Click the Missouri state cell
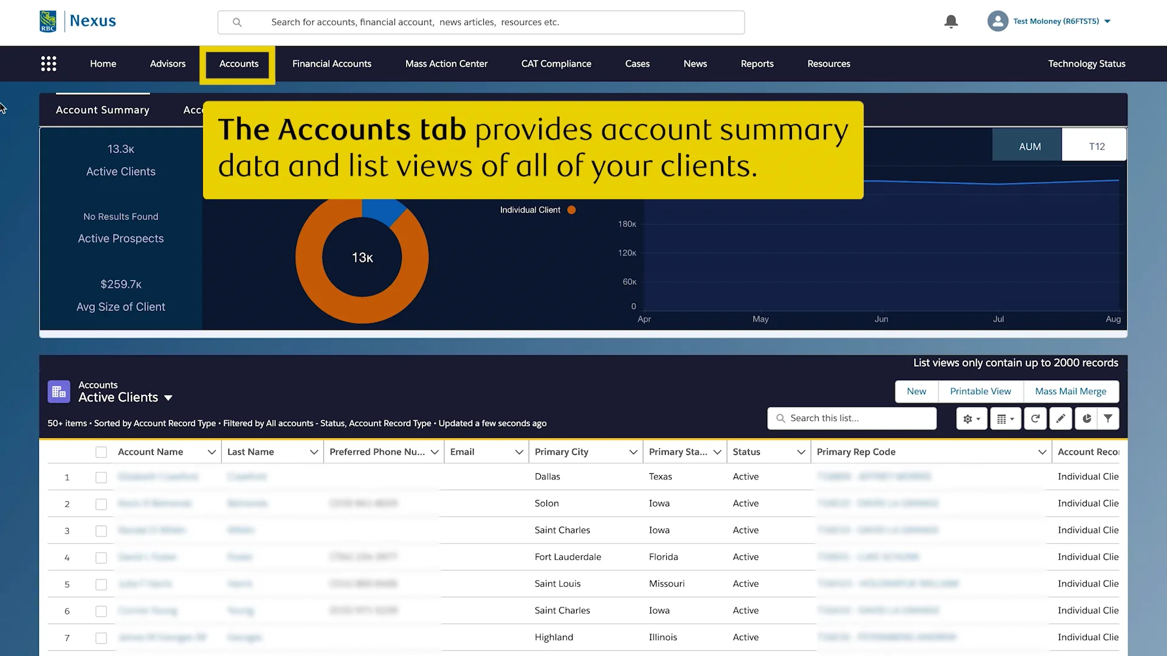This screenshot has height=656, width=1167. click(666, 584)
